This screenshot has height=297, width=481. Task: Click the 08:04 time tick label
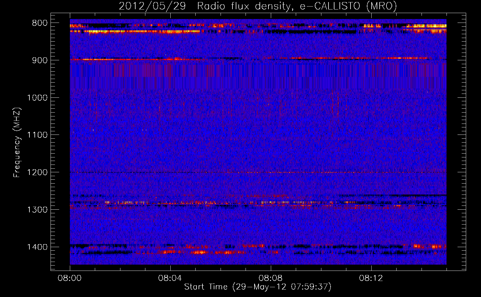click(170, 278)
